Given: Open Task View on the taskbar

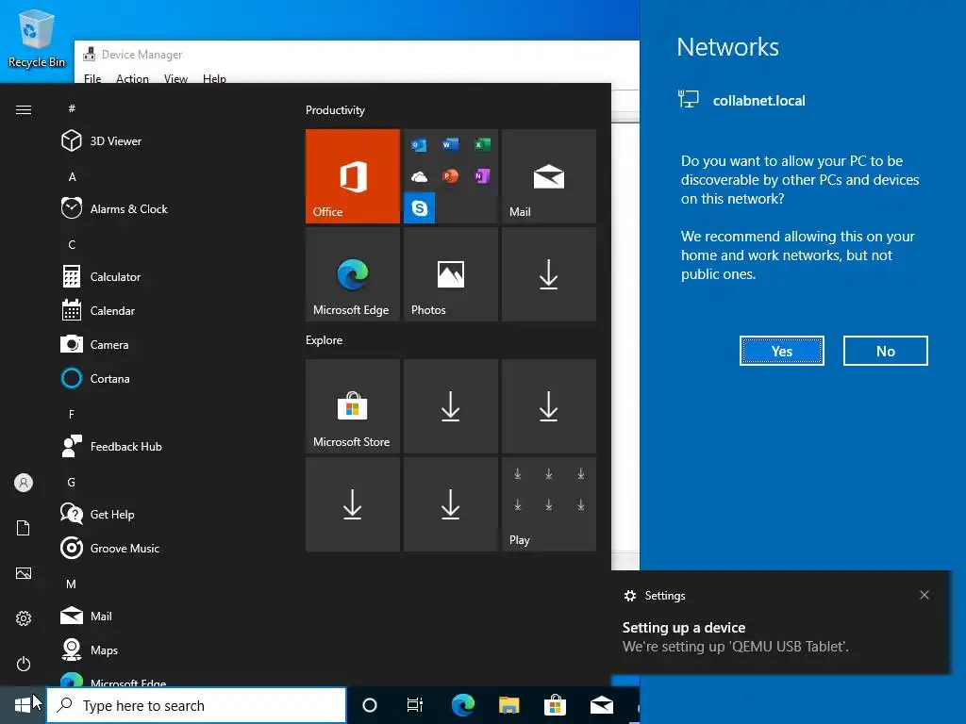Looking at the screenshot, I should [x=415, y=705].
